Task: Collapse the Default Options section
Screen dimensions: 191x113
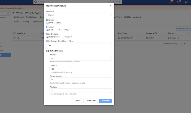Action: 48,51
